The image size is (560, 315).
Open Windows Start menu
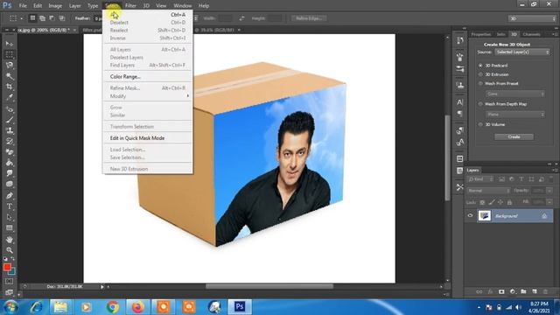click(x=10, y=307)
